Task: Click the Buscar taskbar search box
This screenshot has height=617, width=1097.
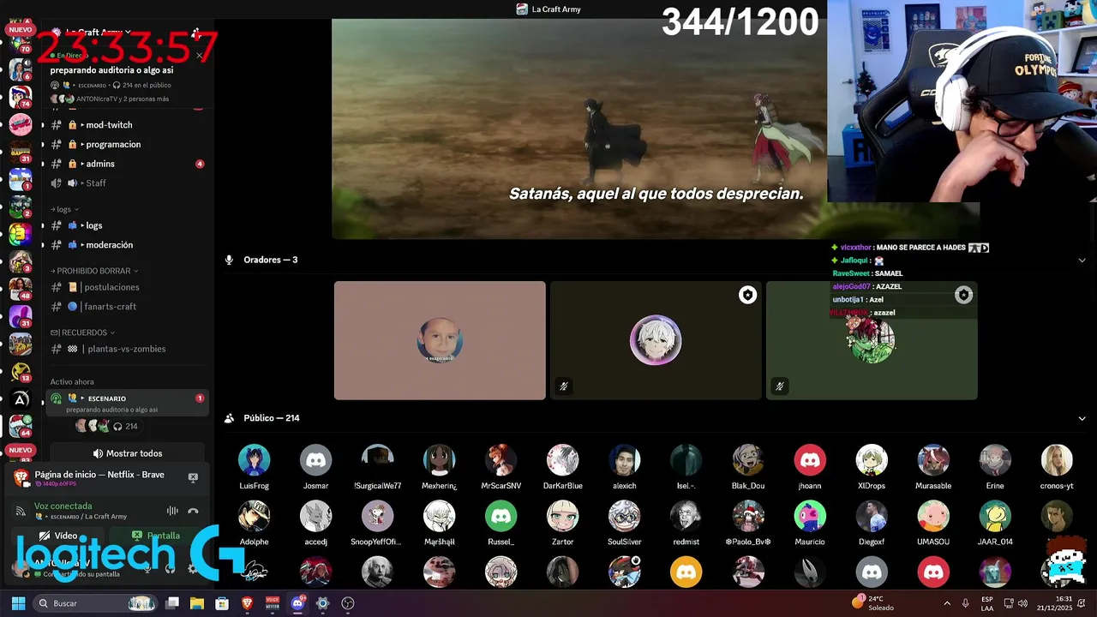Action: [96, 603]
